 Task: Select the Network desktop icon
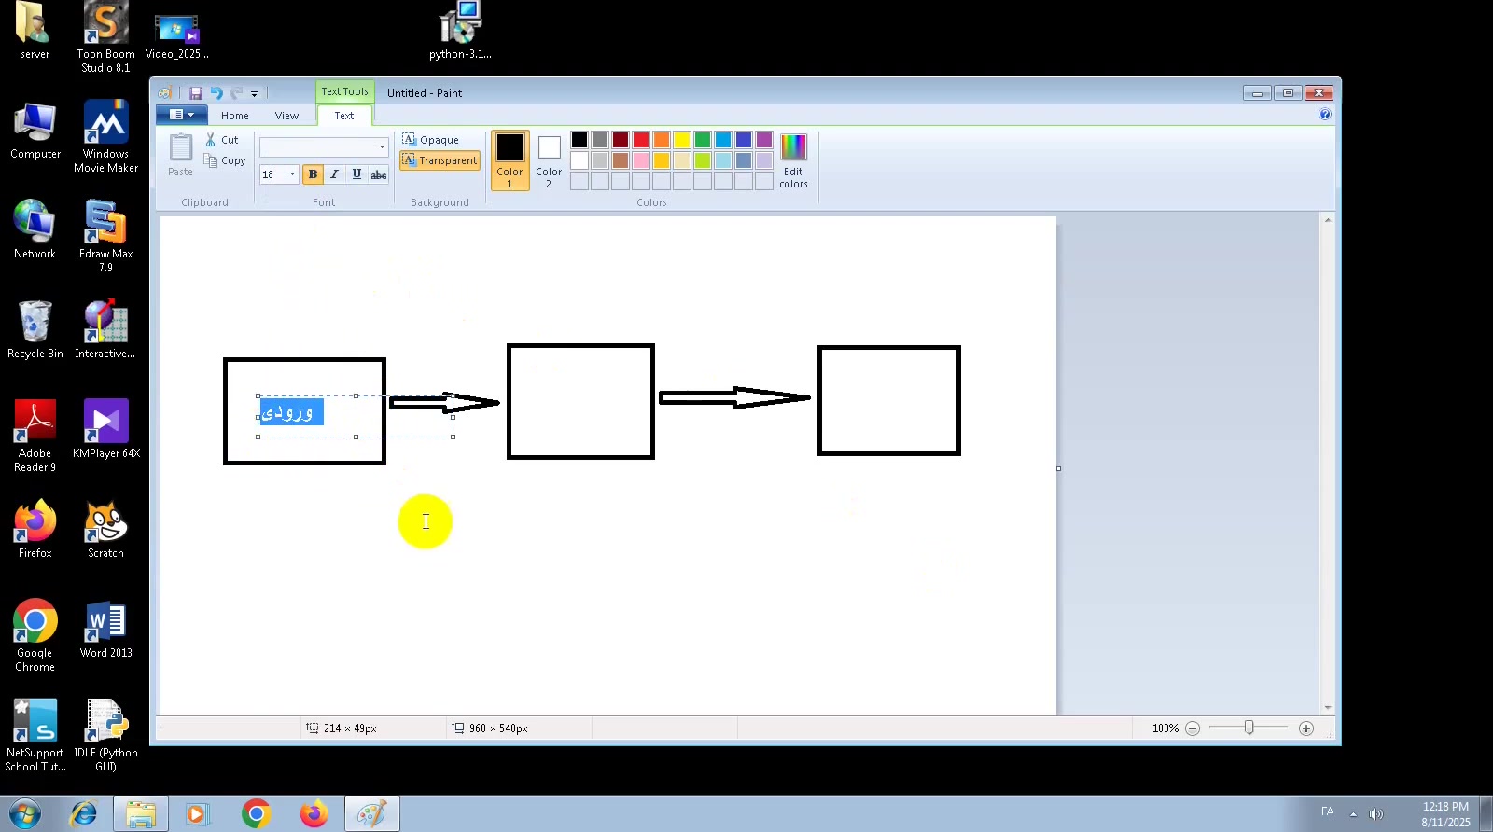[35, 230]
